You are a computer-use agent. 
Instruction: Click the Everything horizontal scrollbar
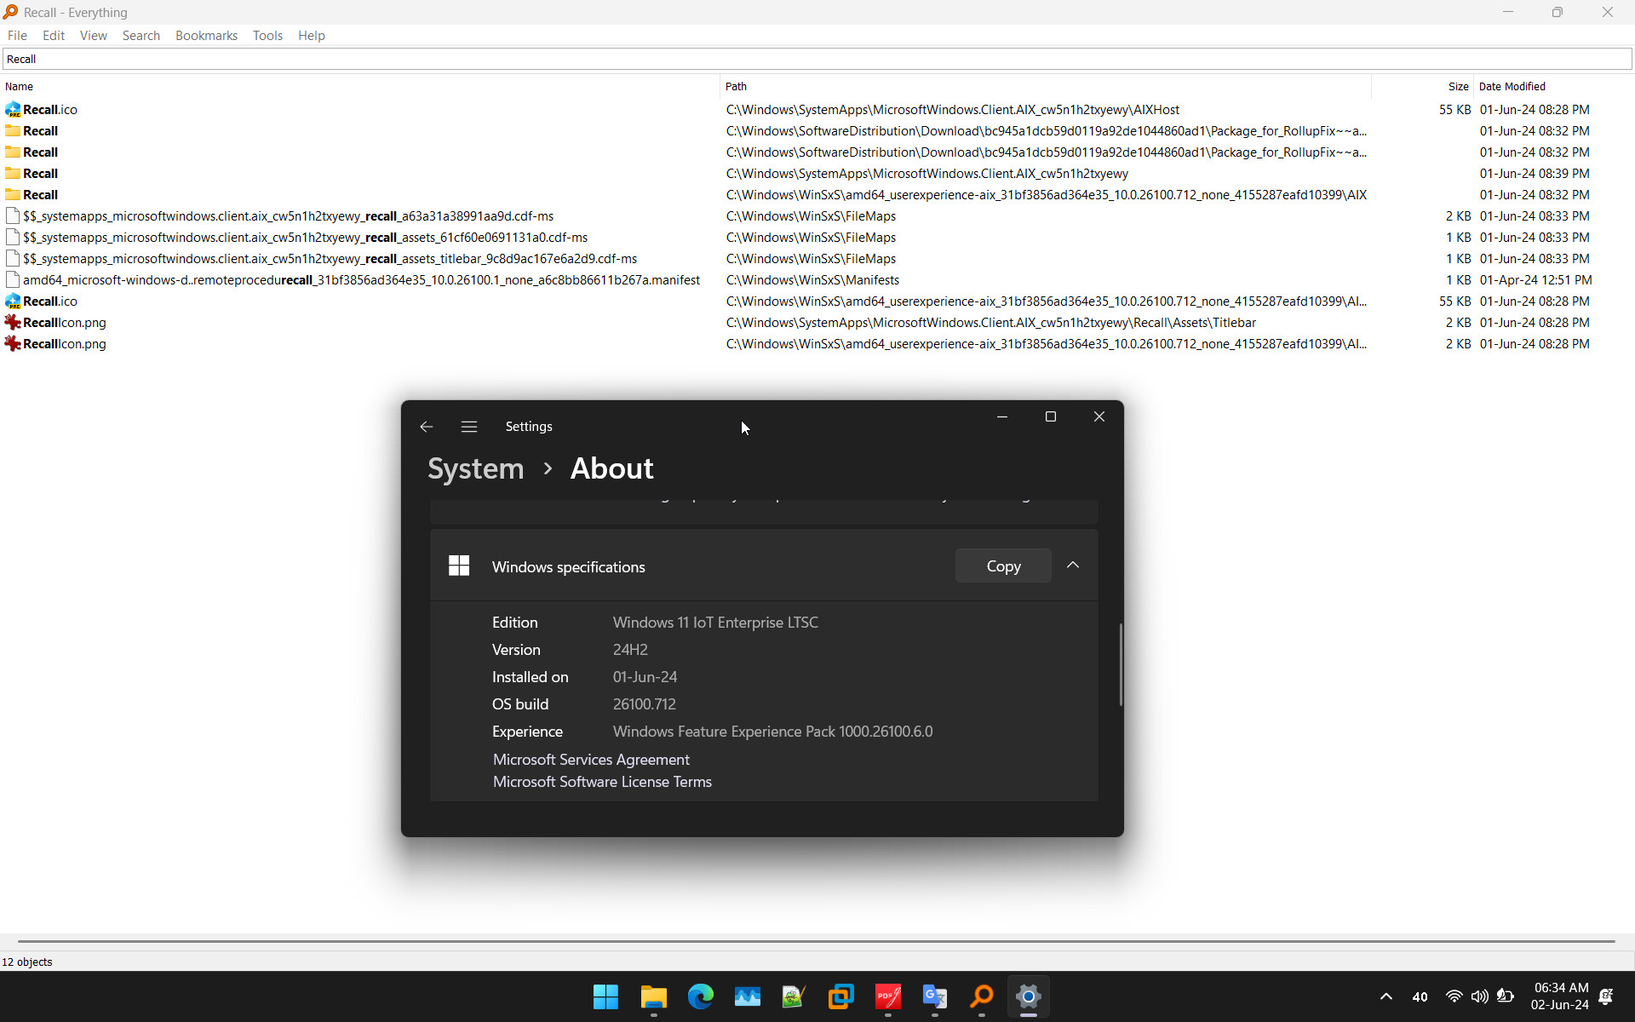point(816,941)
